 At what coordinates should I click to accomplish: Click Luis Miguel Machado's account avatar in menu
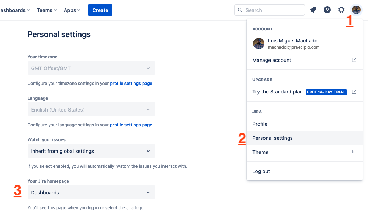(x=259, y=44)
